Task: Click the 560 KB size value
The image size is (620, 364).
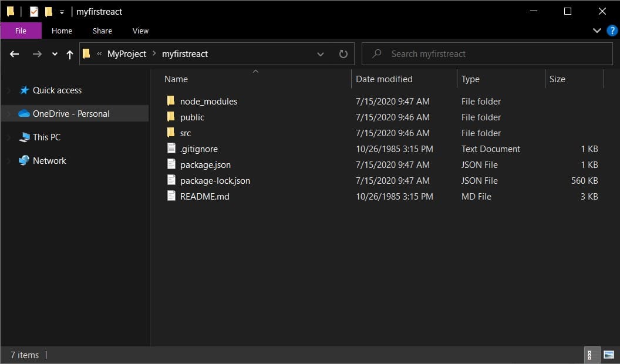Action: click(584, 181)
